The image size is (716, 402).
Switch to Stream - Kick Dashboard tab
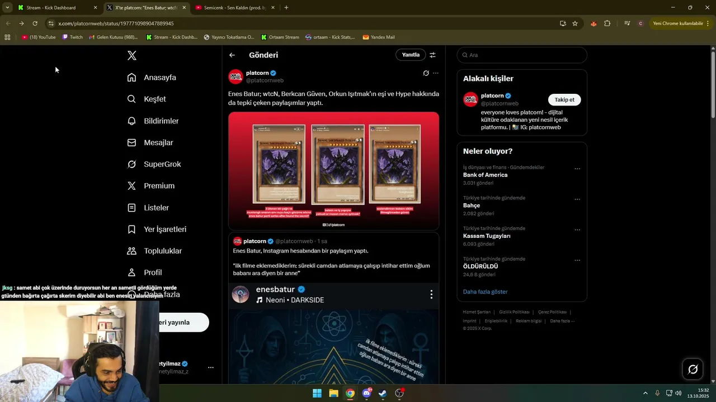(x=58, y=7)
